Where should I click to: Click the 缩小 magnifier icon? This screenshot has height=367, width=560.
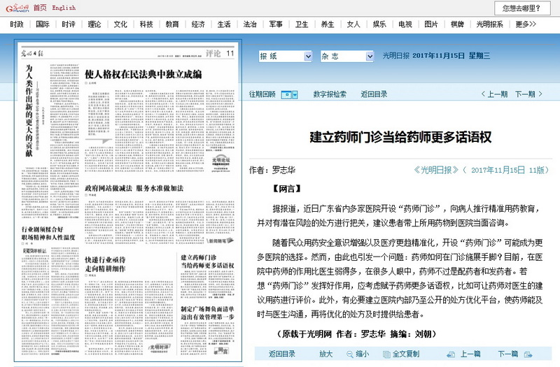pos(348,354)
